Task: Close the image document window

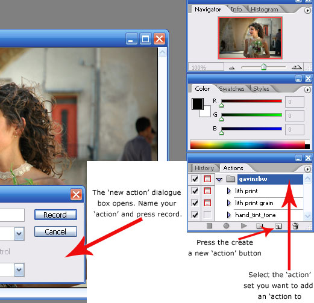Action: [159, 38]
